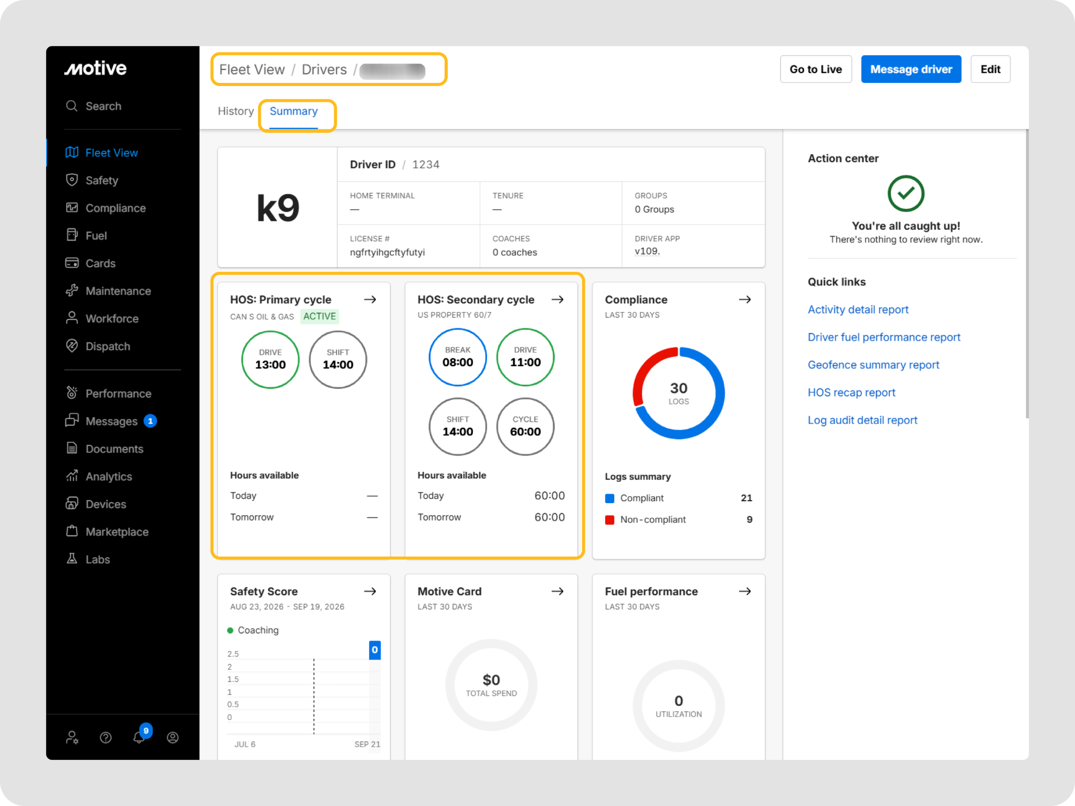Open HOS Primary cycle arrow
Screen dimensions: 1075x806
(371, 299)
